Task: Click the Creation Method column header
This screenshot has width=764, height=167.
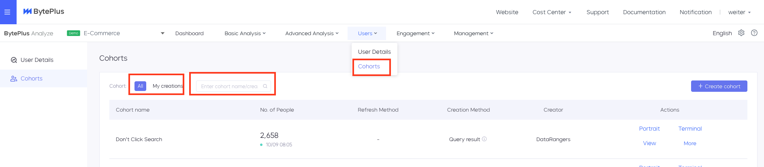Action: (x=468, y=110)
